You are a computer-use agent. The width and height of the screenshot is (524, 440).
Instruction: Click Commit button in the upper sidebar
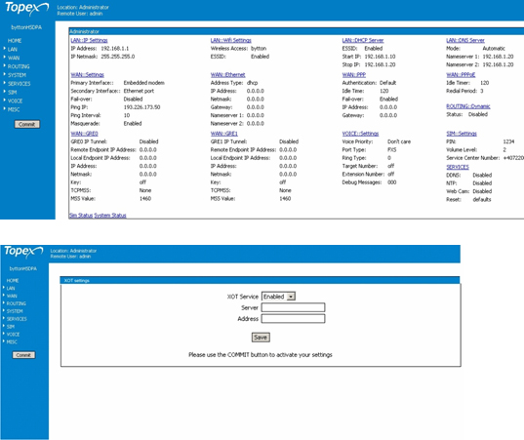(x=26, y=124)
